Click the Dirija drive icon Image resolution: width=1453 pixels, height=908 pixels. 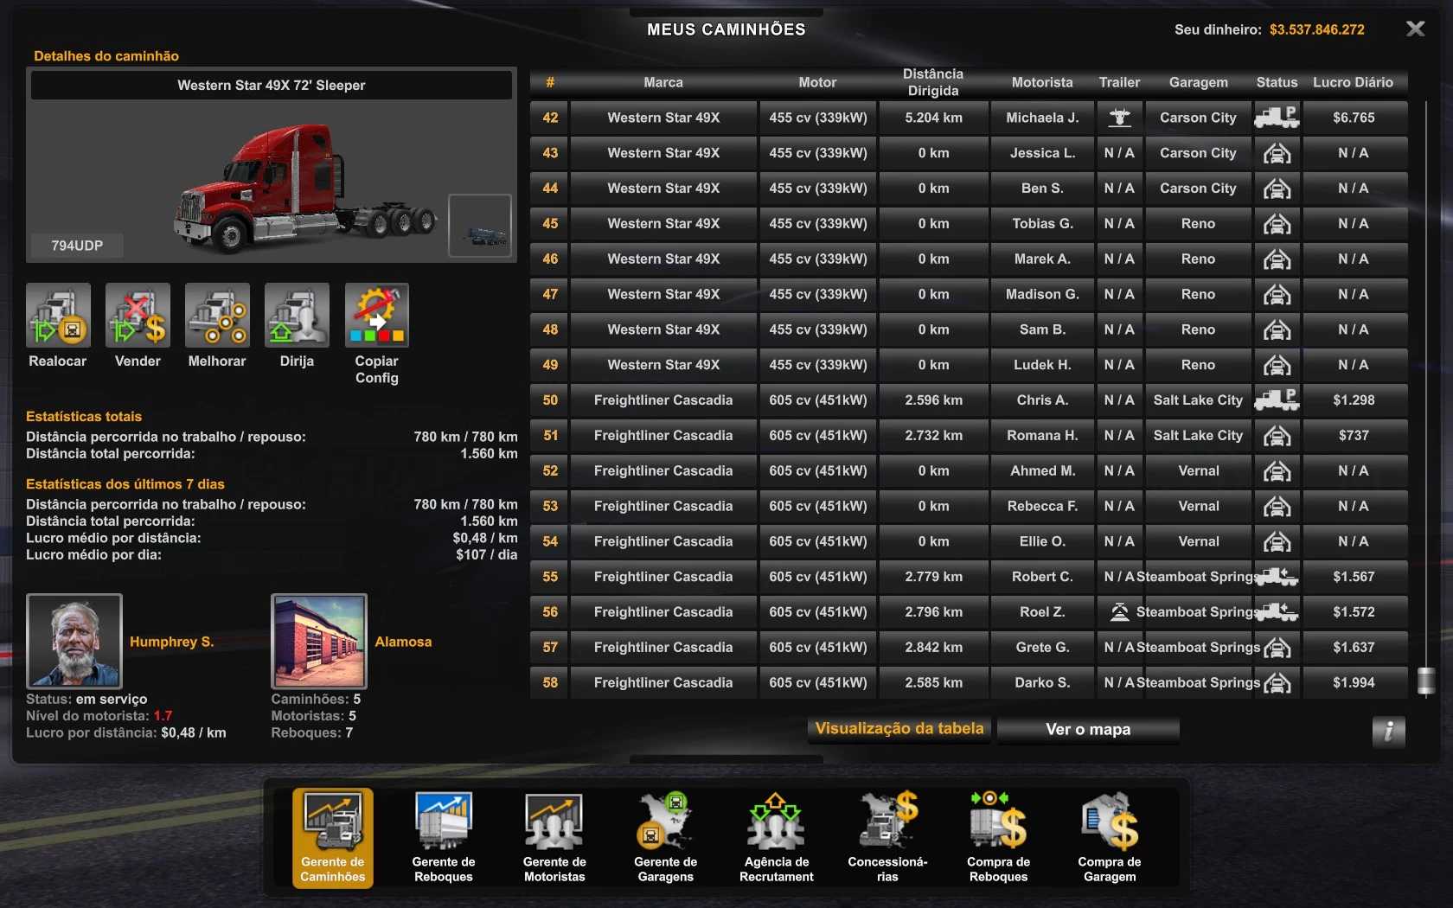tap(297, 316)
